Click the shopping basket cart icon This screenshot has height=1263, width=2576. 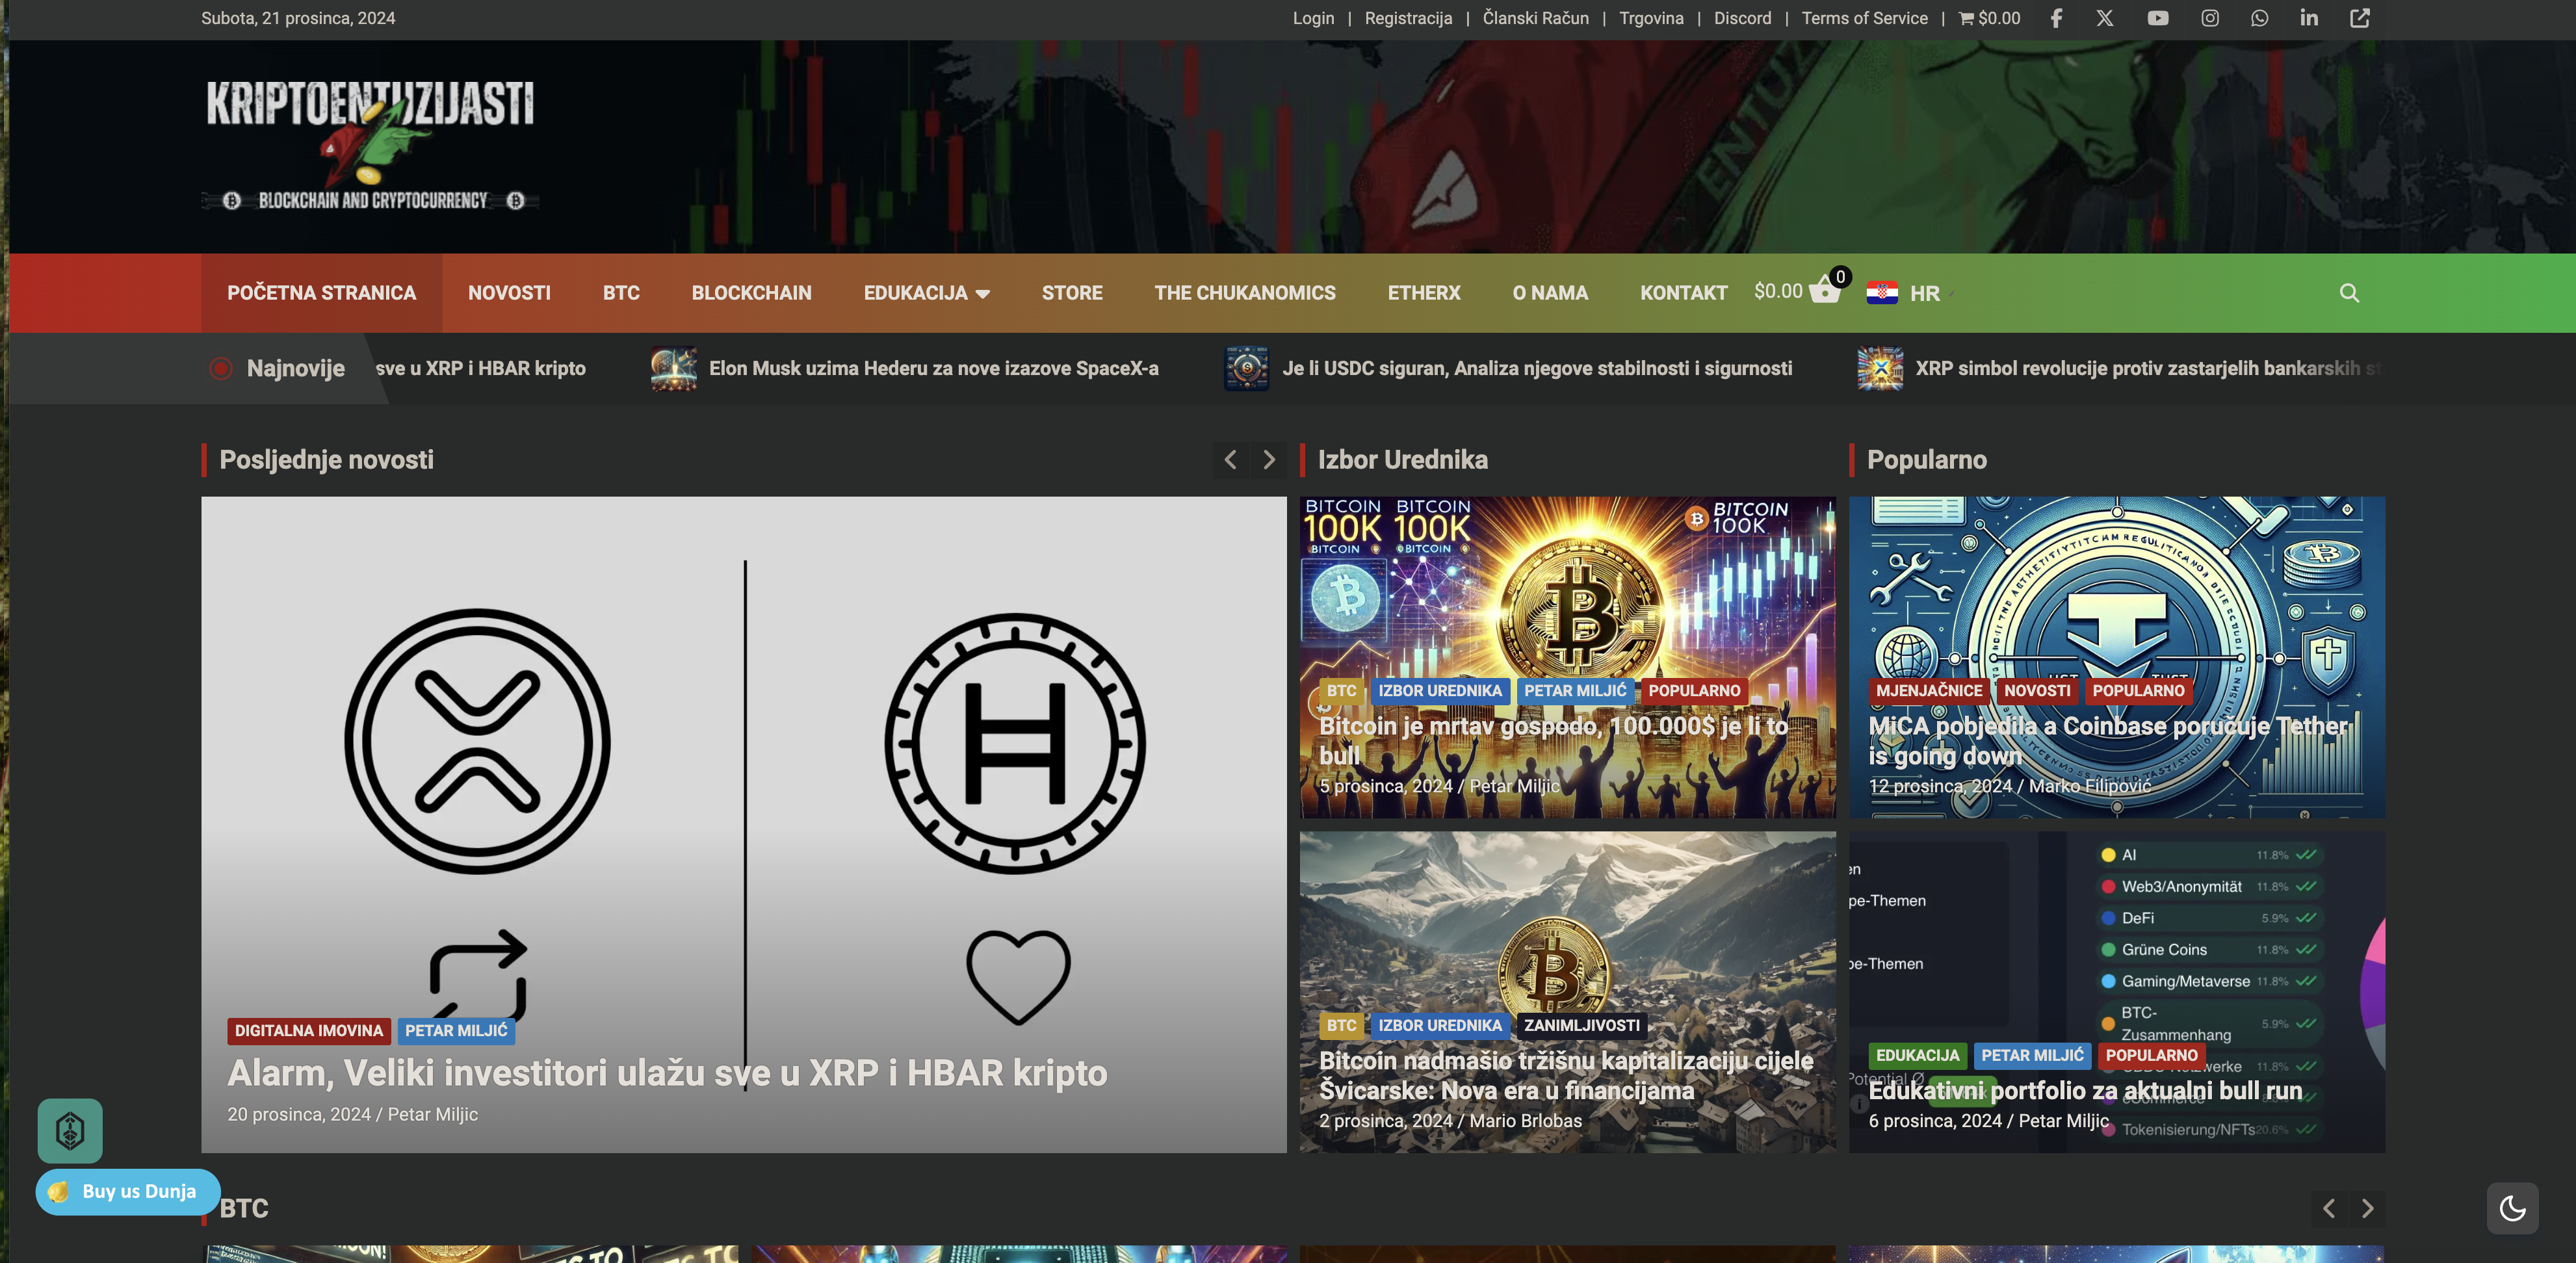click(1824, 292)
